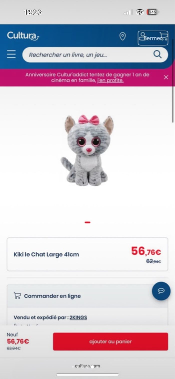Open the 2KINGS seller link

78,317
